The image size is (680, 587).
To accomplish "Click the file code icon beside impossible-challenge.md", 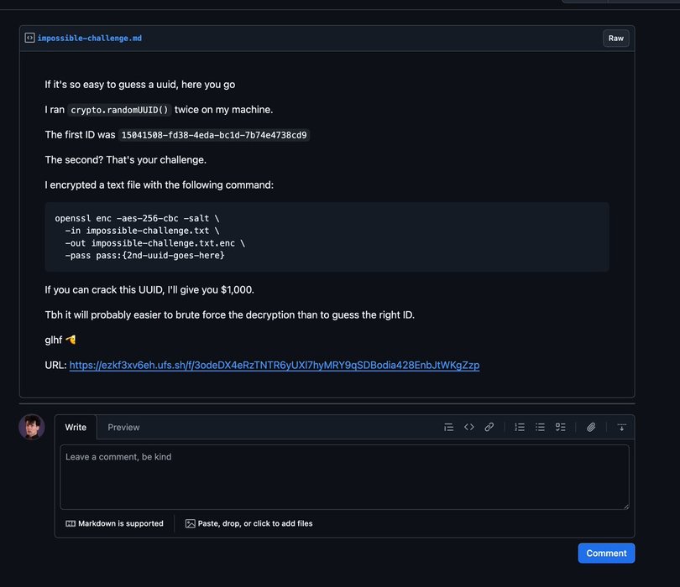I will 29,38.
